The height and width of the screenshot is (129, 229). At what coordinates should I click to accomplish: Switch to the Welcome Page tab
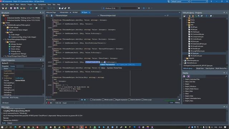click(51, 13)
